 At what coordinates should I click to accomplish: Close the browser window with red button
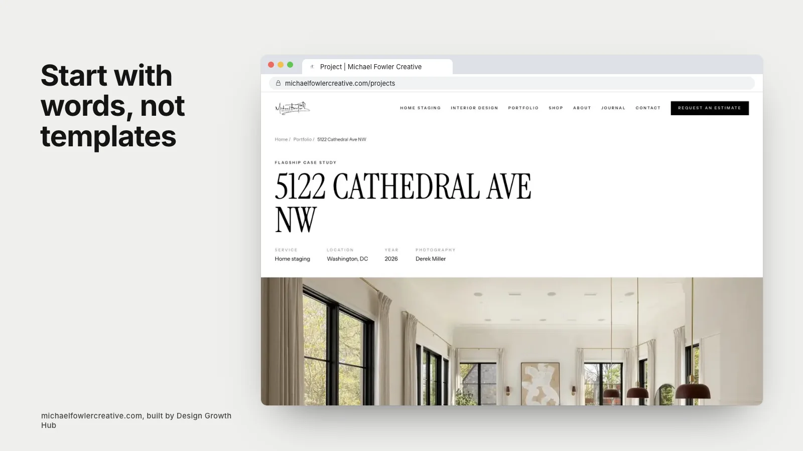271,65
